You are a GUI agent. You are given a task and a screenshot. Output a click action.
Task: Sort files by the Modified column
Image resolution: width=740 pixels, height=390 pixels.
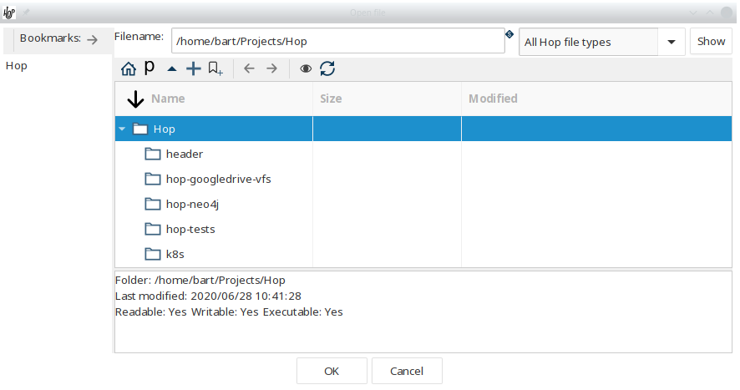coord(493,99)
